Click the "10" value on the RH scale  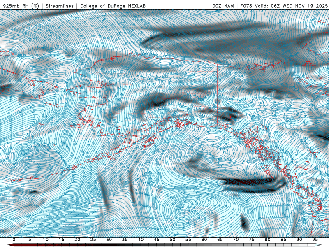[x=46, y=240]
